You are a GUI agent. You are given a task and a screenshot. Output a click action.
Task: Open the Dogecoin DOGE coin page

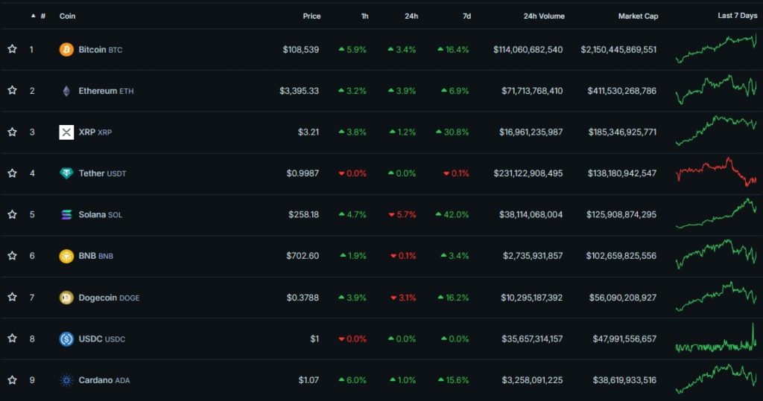click(109, 298)
